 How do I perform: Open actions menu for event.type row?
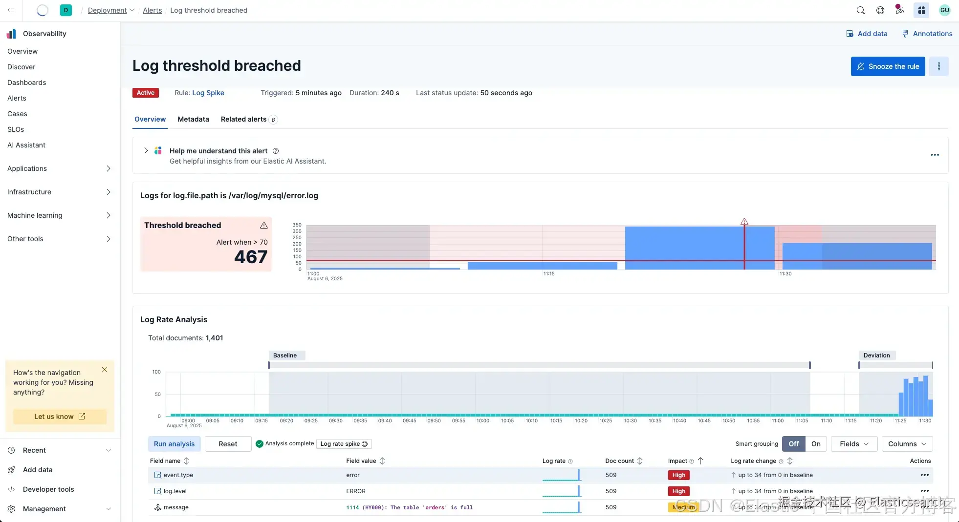tap(925, 475)
